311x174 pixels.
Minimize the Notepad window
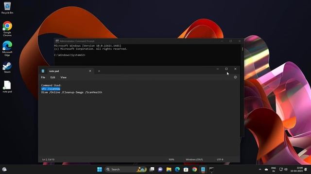(x=218, y=69)
